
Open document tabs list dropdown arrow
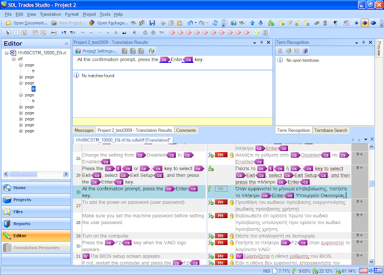pyautogui.click(x=365, y=140)
